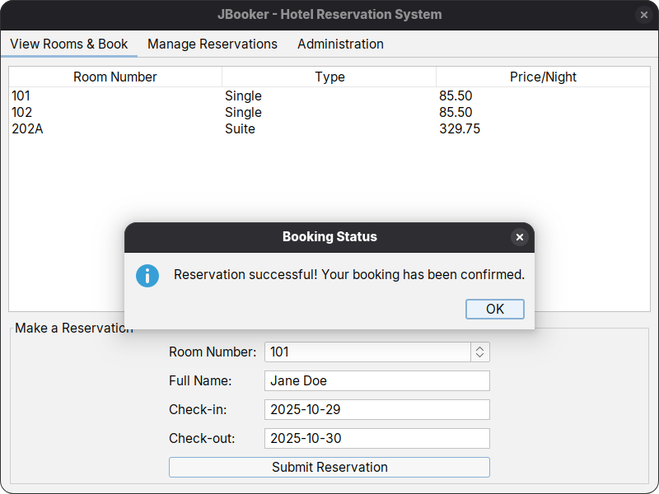Image resolution: width=659 pixels, height=494 pixels.
Task: Click the Type column header
Action: [329, 77]
